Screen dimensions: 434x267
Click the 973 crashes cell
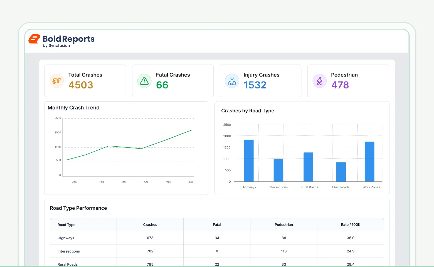tap(150, 238)
